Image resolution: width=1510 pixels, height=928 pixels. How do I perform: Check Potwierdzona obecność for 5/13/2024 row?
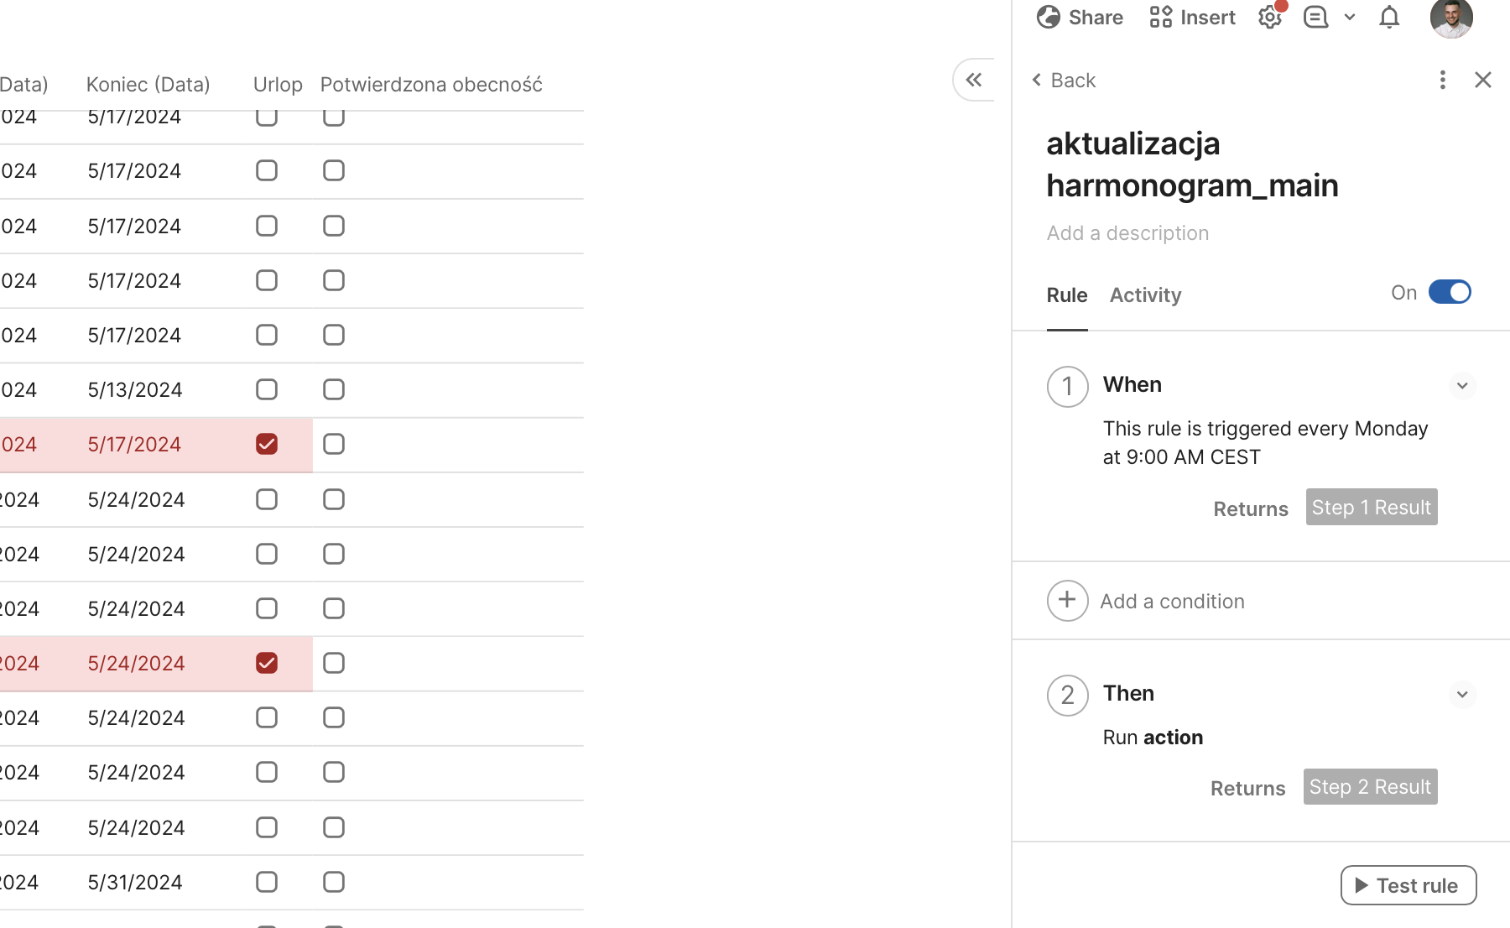click(x=334, y=389)
